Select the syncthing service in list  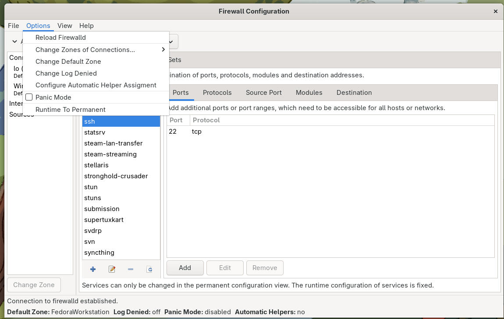coord(99,253)
